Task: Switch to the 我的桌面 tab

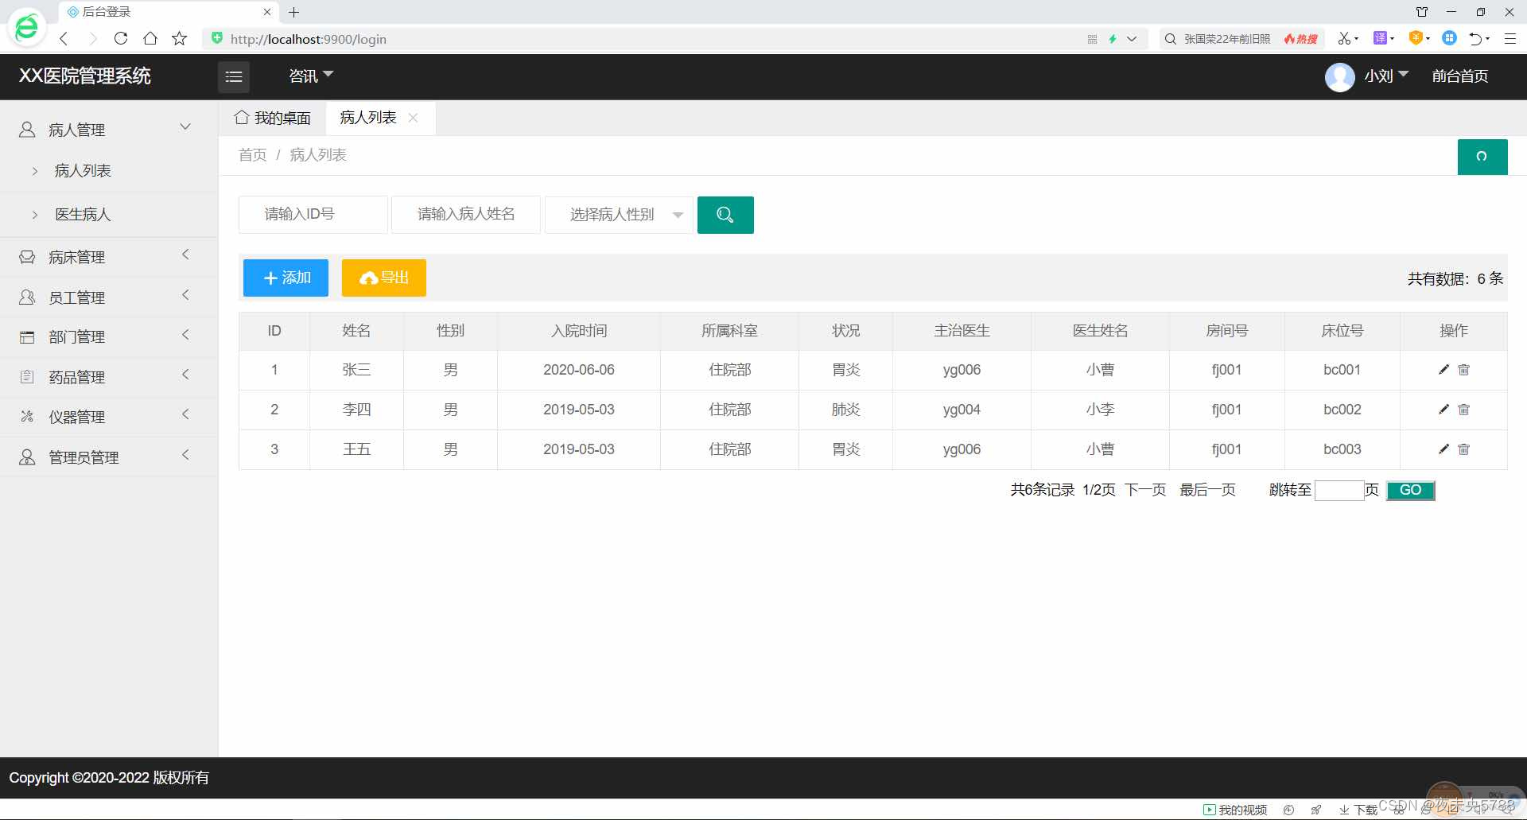Action: (273, 118)
